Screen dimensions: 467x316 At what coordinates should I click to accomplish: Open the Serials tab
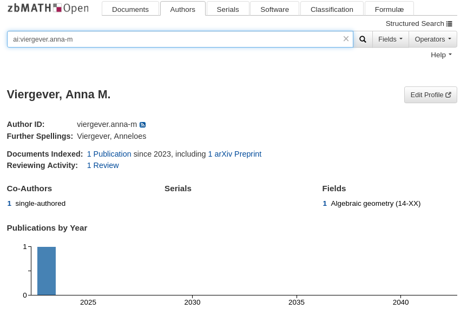coord(228,9)
